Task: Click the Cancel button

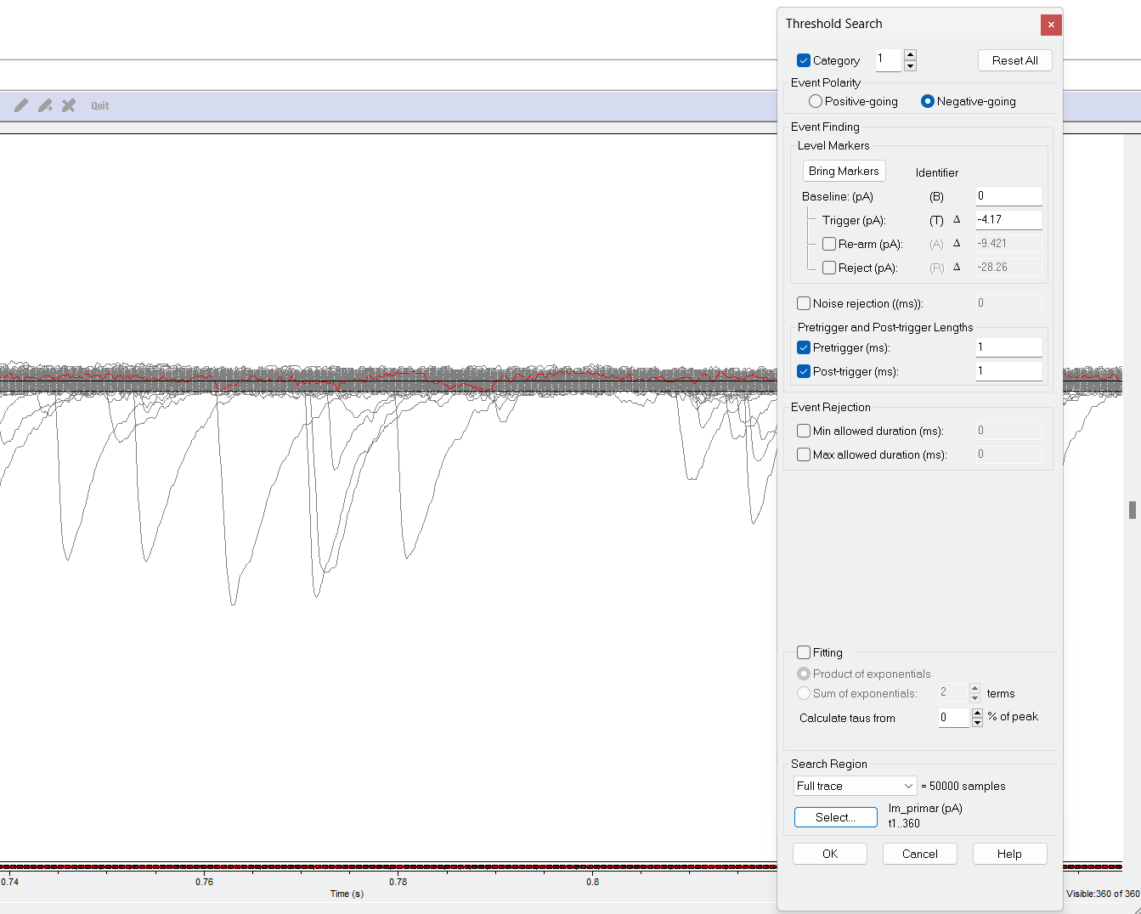Action: coord(920,854)
